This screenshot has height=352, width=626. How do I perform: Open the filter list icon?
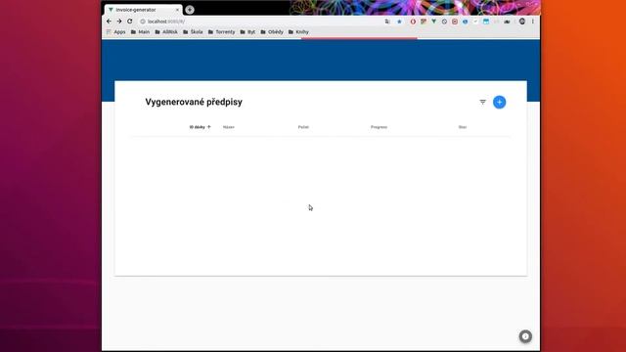(482, 102)
